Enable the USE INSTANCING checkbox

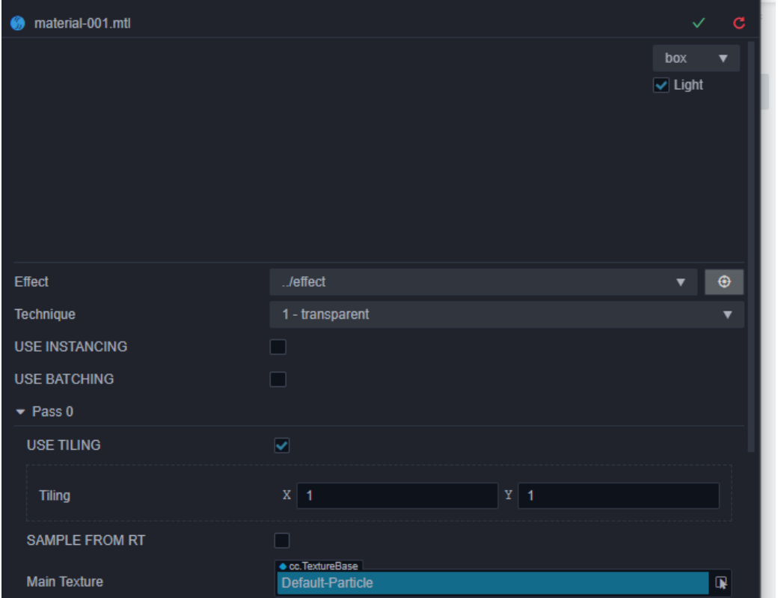pos(278,347)
